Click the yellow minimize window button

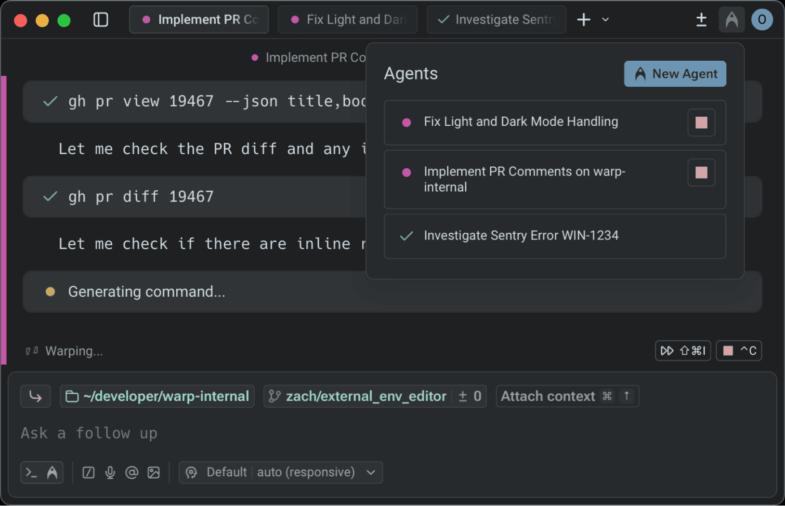click(x=42, y=21)
